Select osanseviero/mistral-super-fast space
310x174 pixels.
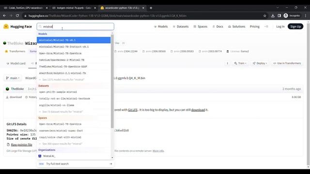point(74,130)
